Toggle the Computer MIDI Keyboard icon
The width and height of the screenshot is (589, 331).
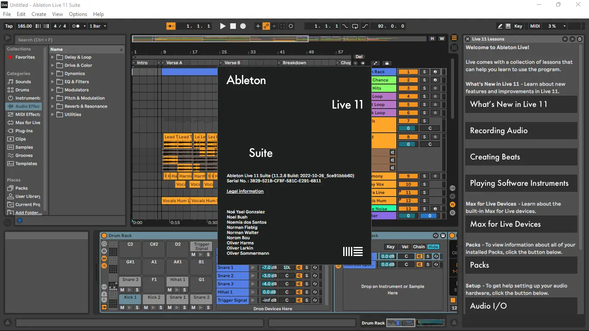pos(508,26)
